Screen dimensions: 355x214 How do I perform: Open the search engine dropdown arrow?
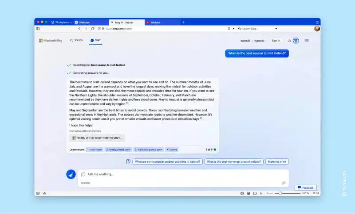[276, 29]
